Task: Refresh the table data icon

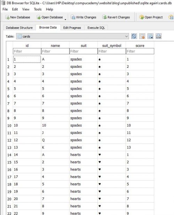Action: point(134,36)
